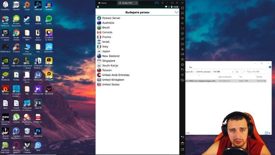Screen dimensions: 275x155
Task: Open Spotify desktop shortcut
Action: [x=49, y=19]
